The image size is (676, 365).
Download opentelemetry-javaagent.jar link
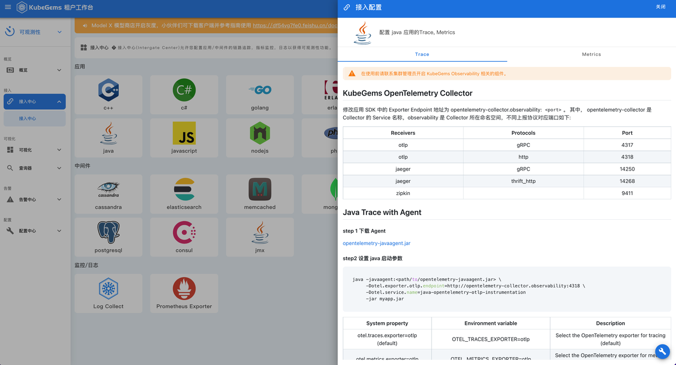coord(377,244)
